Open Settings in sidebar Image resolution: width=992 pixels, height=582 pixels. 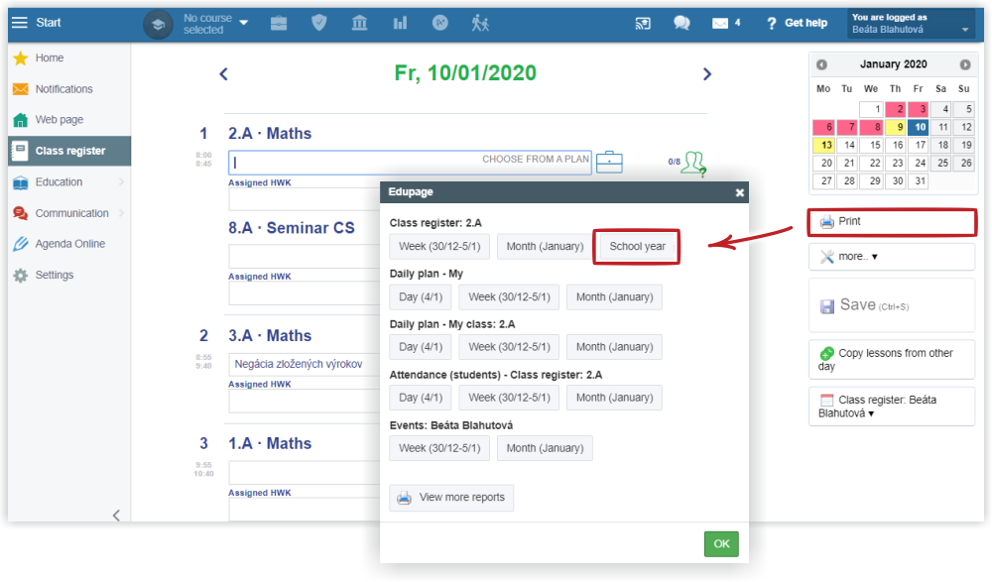54,276
